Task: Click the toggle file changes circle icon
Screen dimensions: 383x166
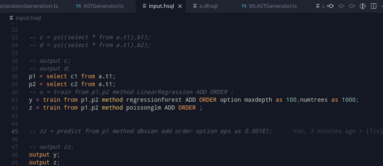Action: [341, 6]
